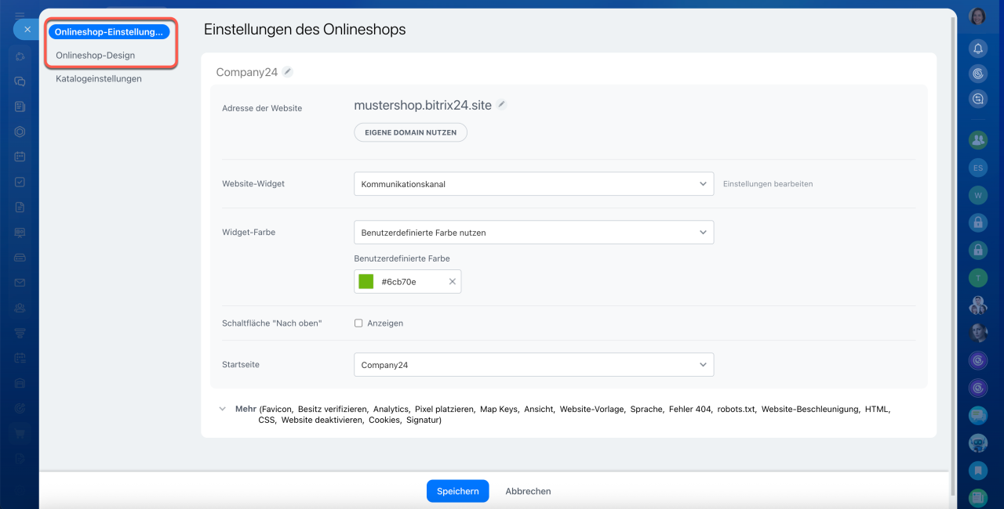Open Katalogeinstellungen in the side menu
The image size is (1004, 509).
[99, 78]
